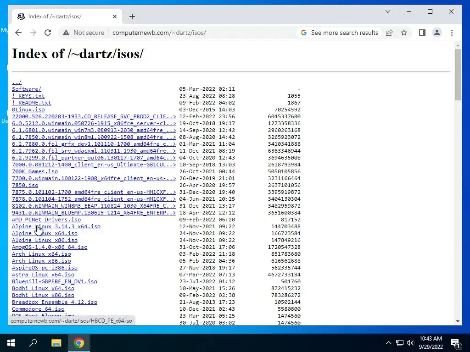
Task: Click the 7878.0.101104-1752 link
Action: 94,199
